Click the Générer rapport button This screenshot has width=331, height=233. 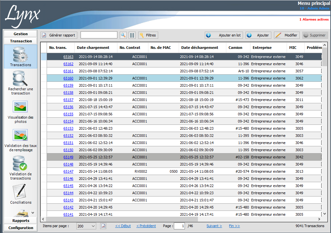(59, 35)
